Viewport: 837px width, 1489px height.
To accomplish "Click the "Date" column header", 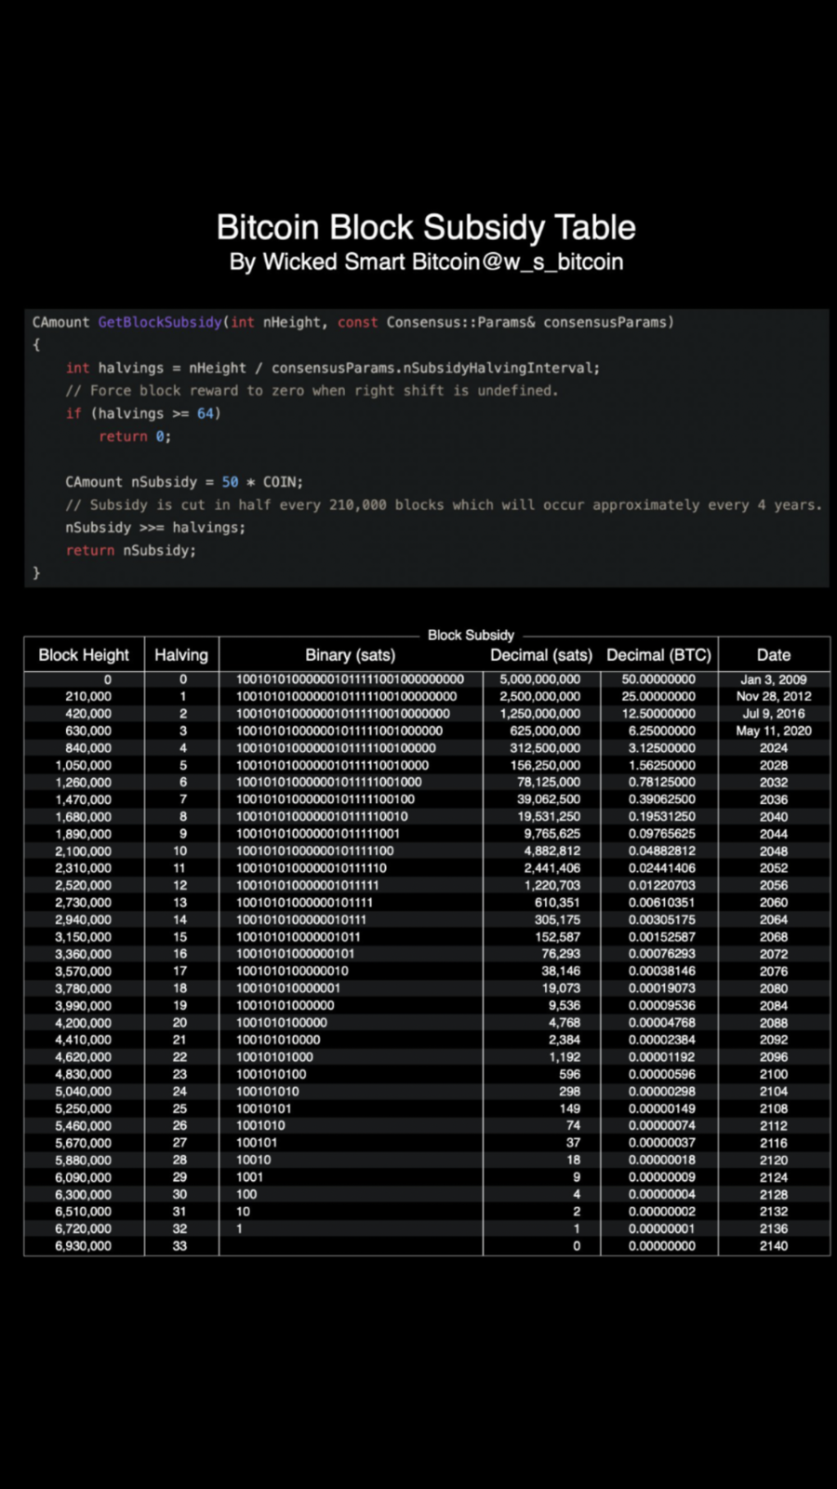I will click(774, 655).
